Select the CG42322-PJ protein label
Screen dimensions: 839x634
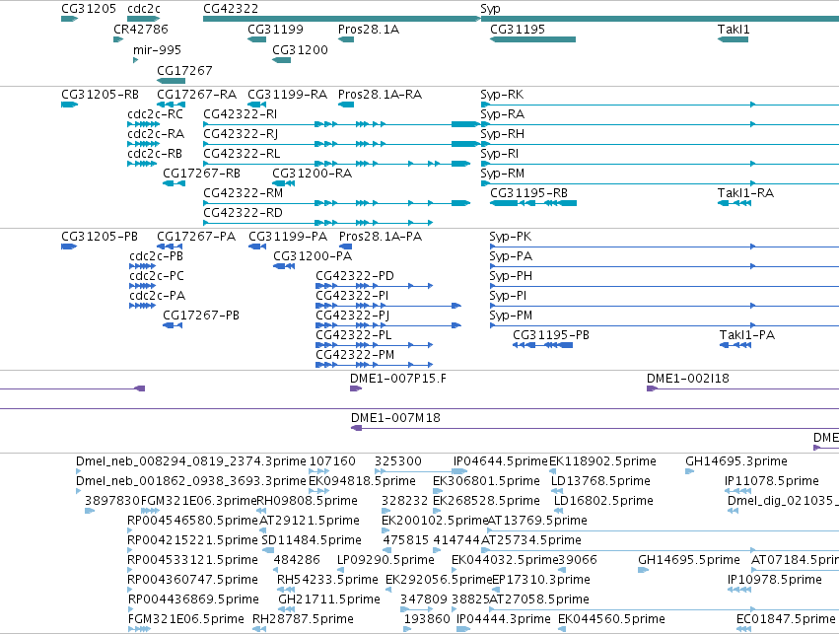coord(353,317)
